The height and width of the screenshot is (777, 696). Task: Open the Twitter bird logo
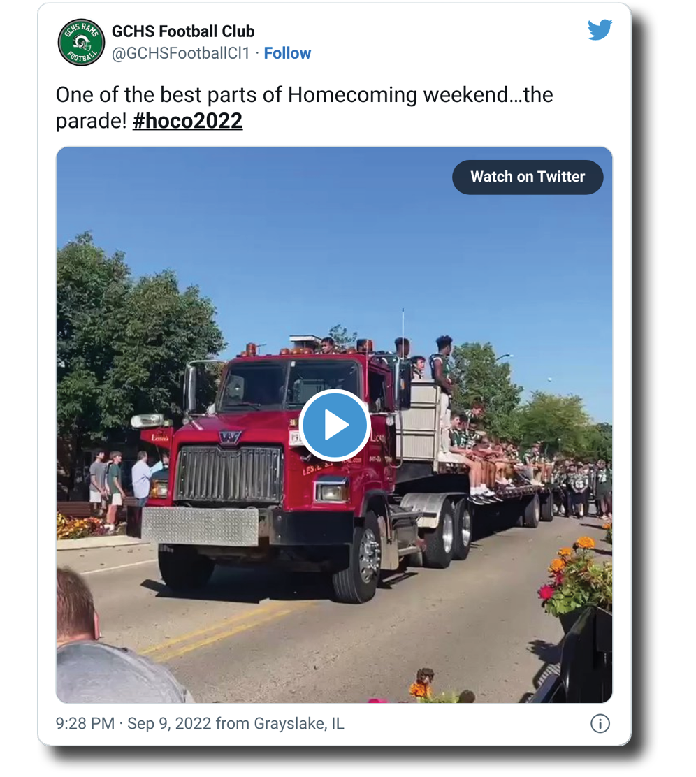point(600,30)
